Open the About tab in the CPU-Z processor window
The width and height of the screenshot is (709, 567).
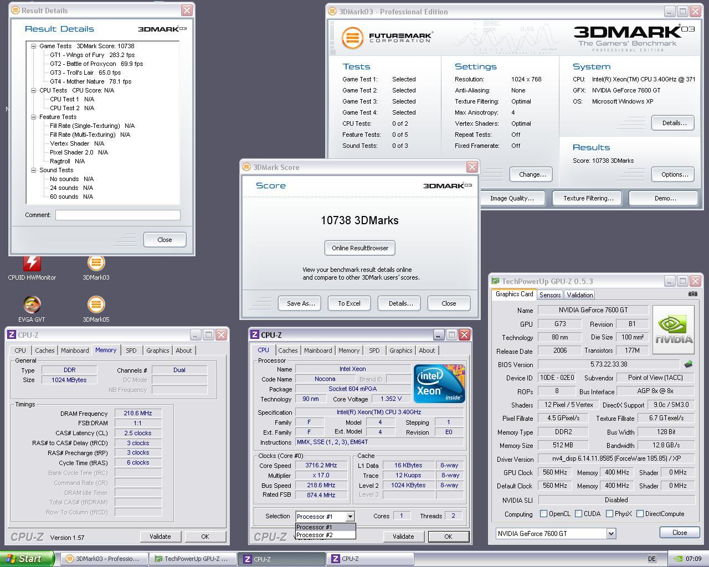427,350
